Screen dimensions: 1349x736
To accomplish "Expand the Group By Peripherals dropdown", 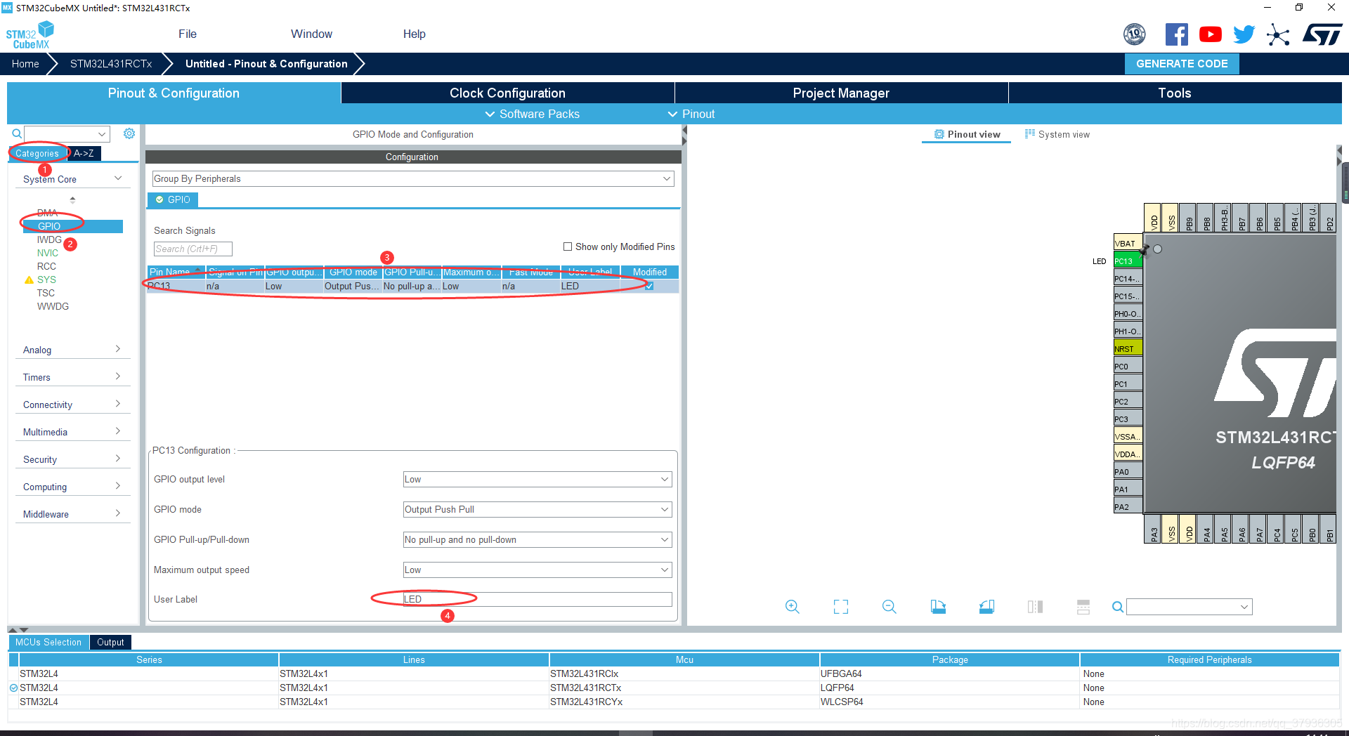I will click(413, 179).
